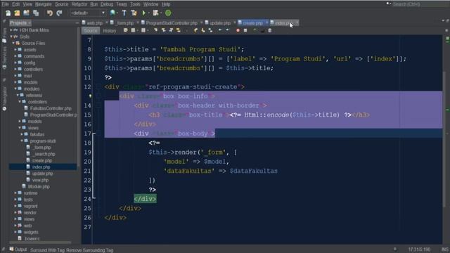Open the Debug menu

(107, 4)
